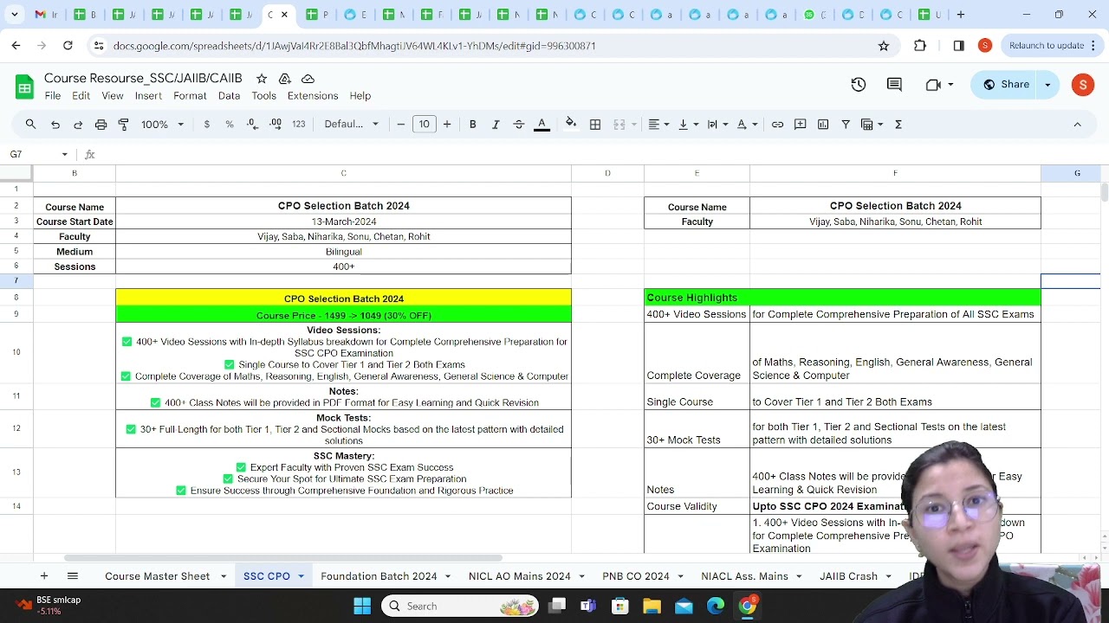Insert a link using the toolbar icon
Screen dimensions: 1109x623
(777, 124)
